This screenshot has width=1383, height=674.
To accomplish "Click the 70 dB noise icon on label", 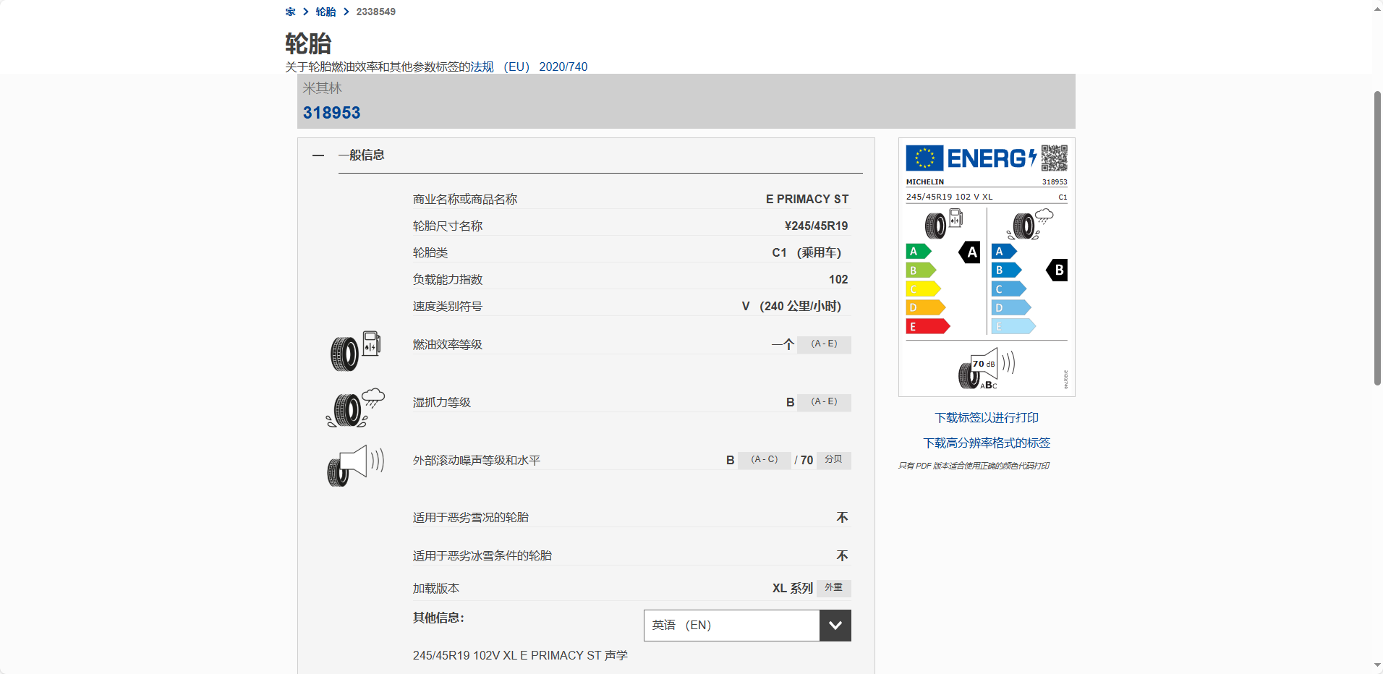I will (x=987, y=369).
